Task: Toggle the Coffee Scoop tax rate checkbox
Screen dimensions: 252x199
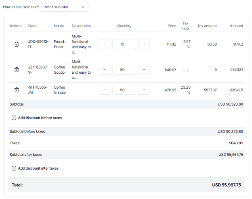Action: click(x=185, y=70)
